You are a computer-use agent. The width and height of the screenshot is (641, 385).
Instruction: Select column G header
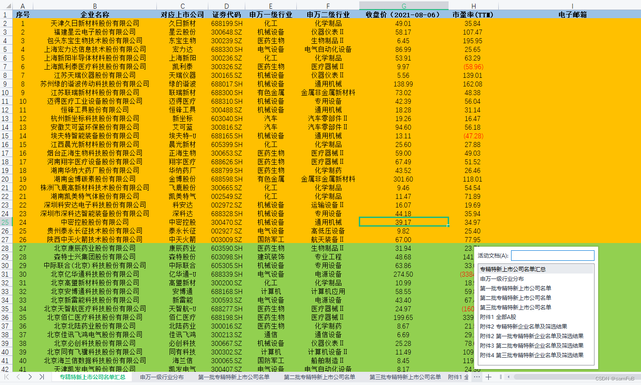tap(404, 6)
